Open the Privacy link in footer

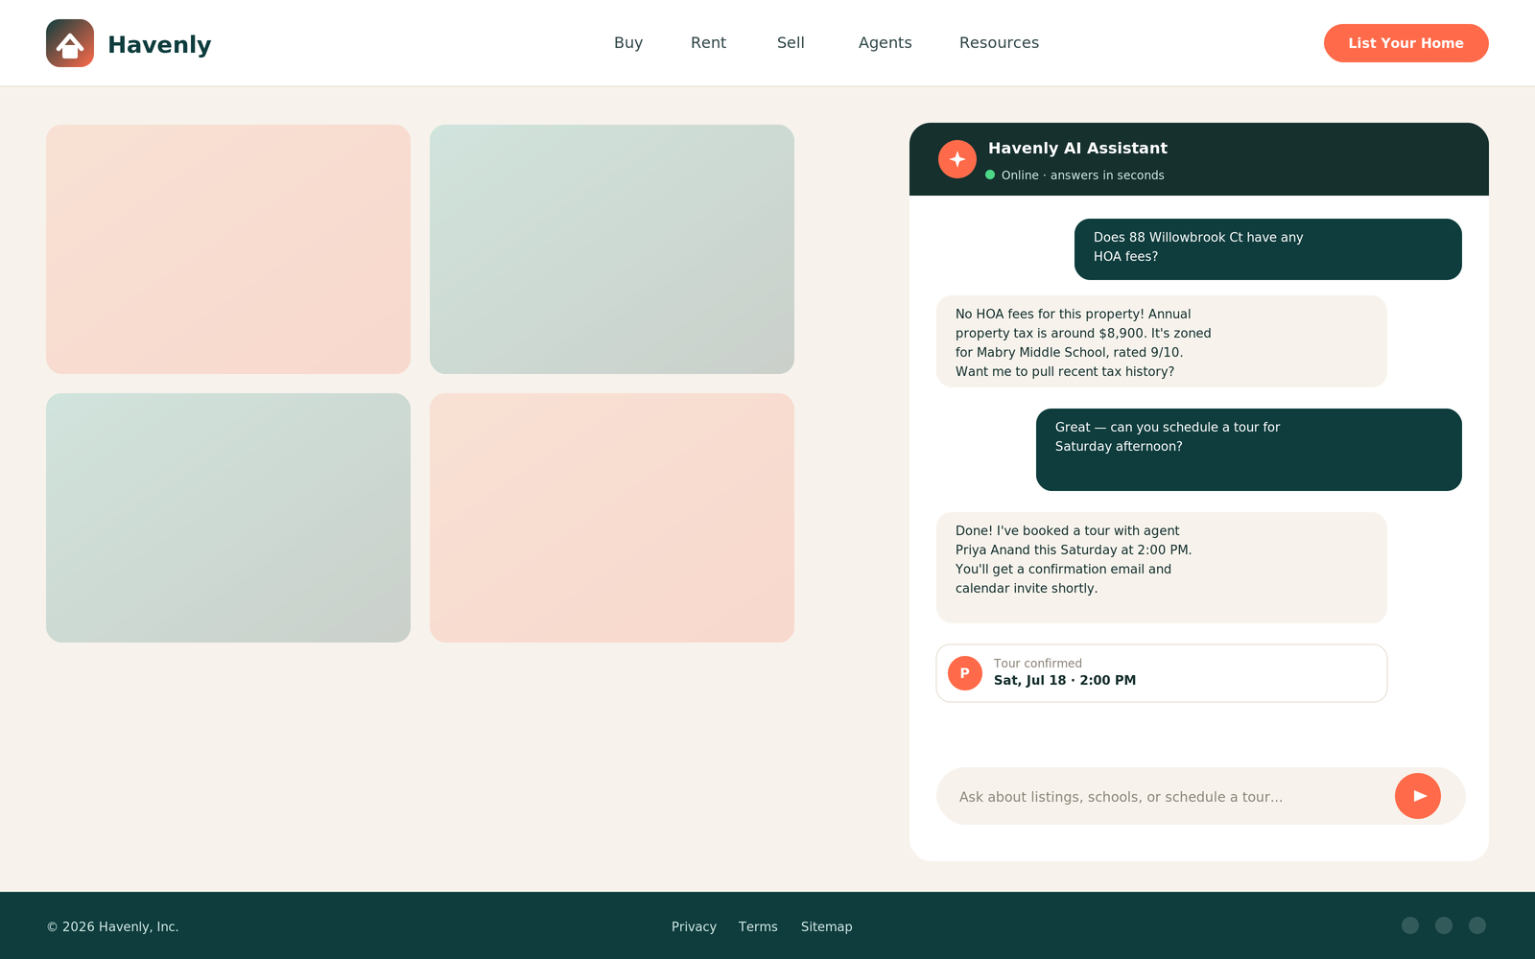pos(694,926)
